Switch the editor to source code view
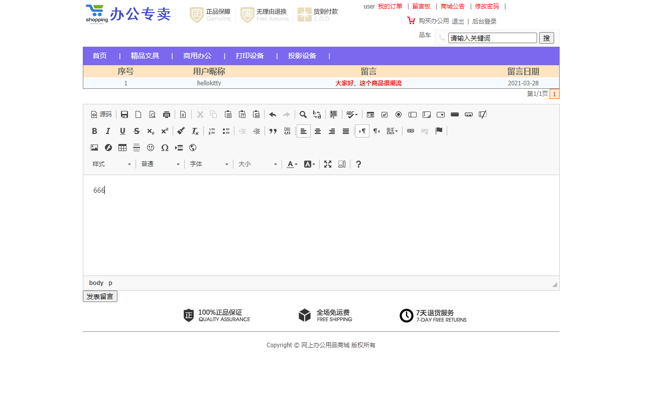This screenshot has height=418, width=646. pyautogui.click(x=101, y=114)
